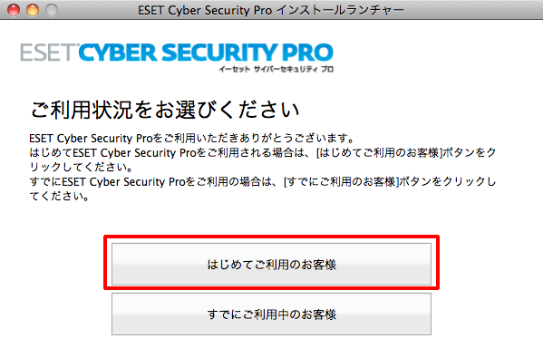Click the ありがとうございます thank-you sentence
This screenshot has width=543, height=358.
click(x=192, y=138)
